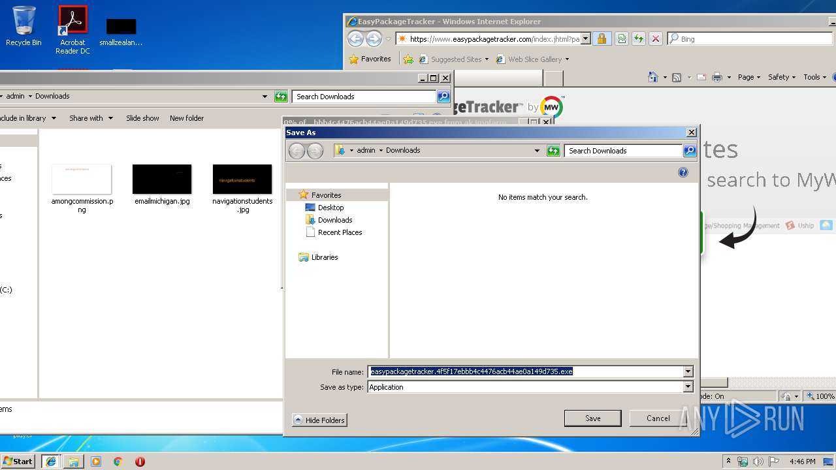The image size is (836, 470).
Task: Open Share with dropdown in Explorer window
Action: [x=91, y=118]
